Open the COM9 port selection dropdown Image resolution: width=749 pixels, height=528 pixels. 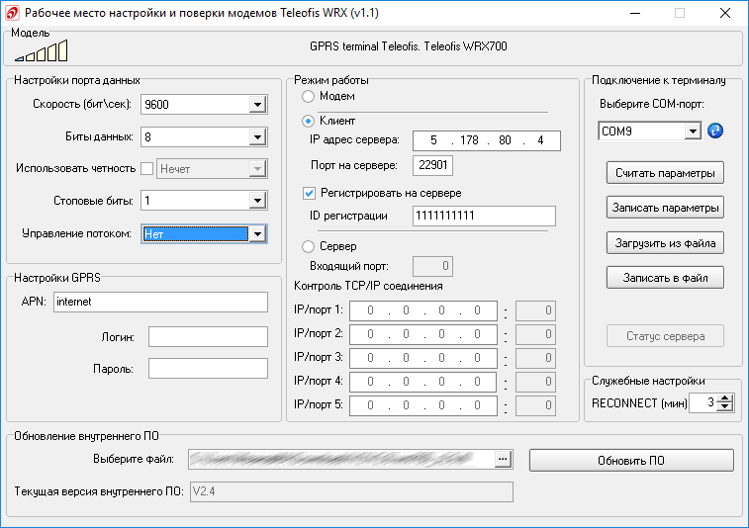[693, 131]
